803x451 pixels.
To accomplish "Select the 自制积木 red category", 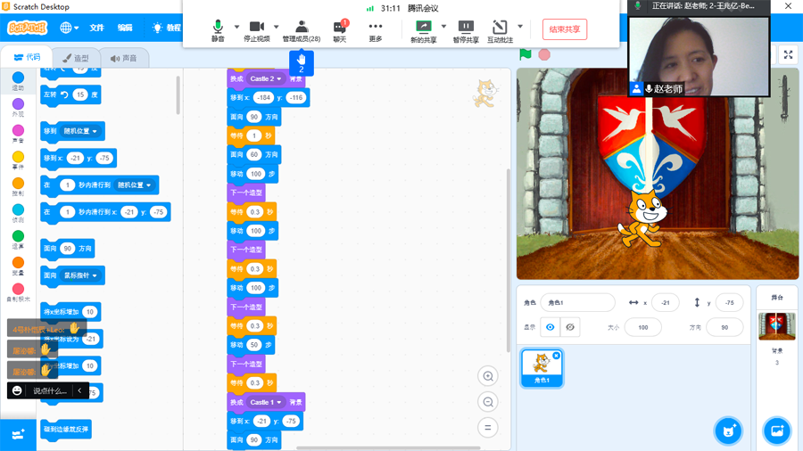I will pos(18,293).
